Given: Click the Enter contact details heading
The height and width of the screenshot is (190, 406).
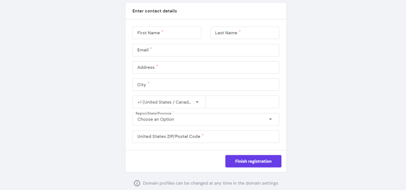Looking at the screenshot, I should 154,11.
